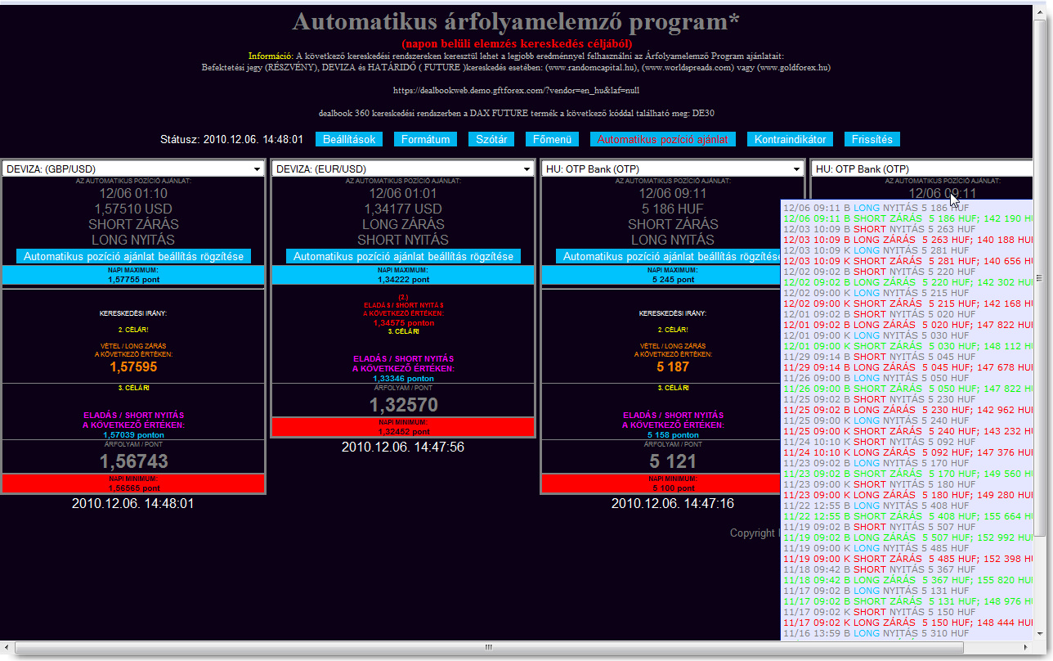The width and height of the screenshot is (1053, 661).
Task: Click the timestamp 2010.12.06. 14:47:56
Action: tap(403, 447)
